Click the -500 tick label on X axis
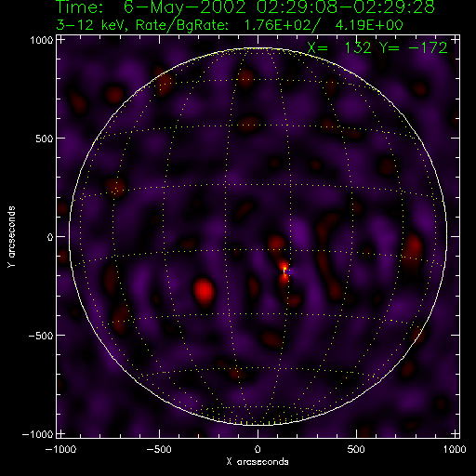Image resolution: width=476 pixels, height=476 pixels. 158,449
